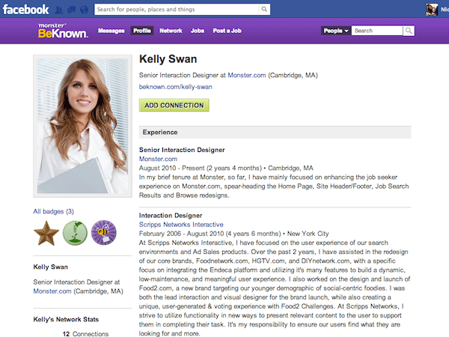This screenshot has width=449, height=337.
Task: Open Facebook messages icon
Action: 71,10
